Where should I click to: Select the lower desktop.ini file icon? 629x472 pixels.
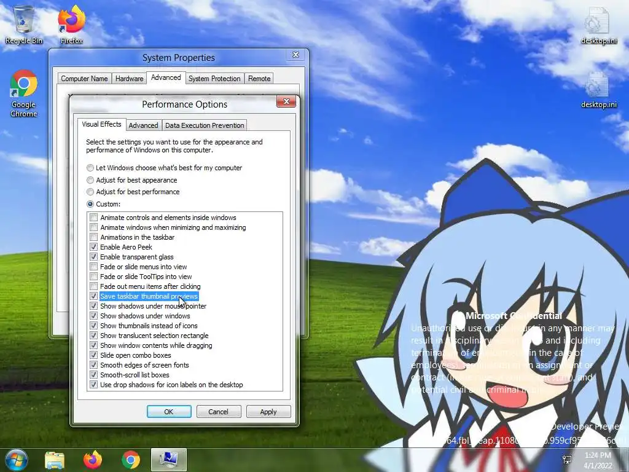tap(599, 90)
